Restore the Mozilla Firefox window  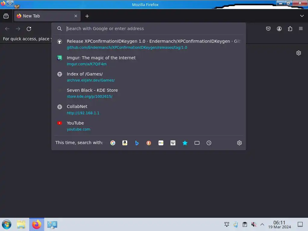(288, 3)
